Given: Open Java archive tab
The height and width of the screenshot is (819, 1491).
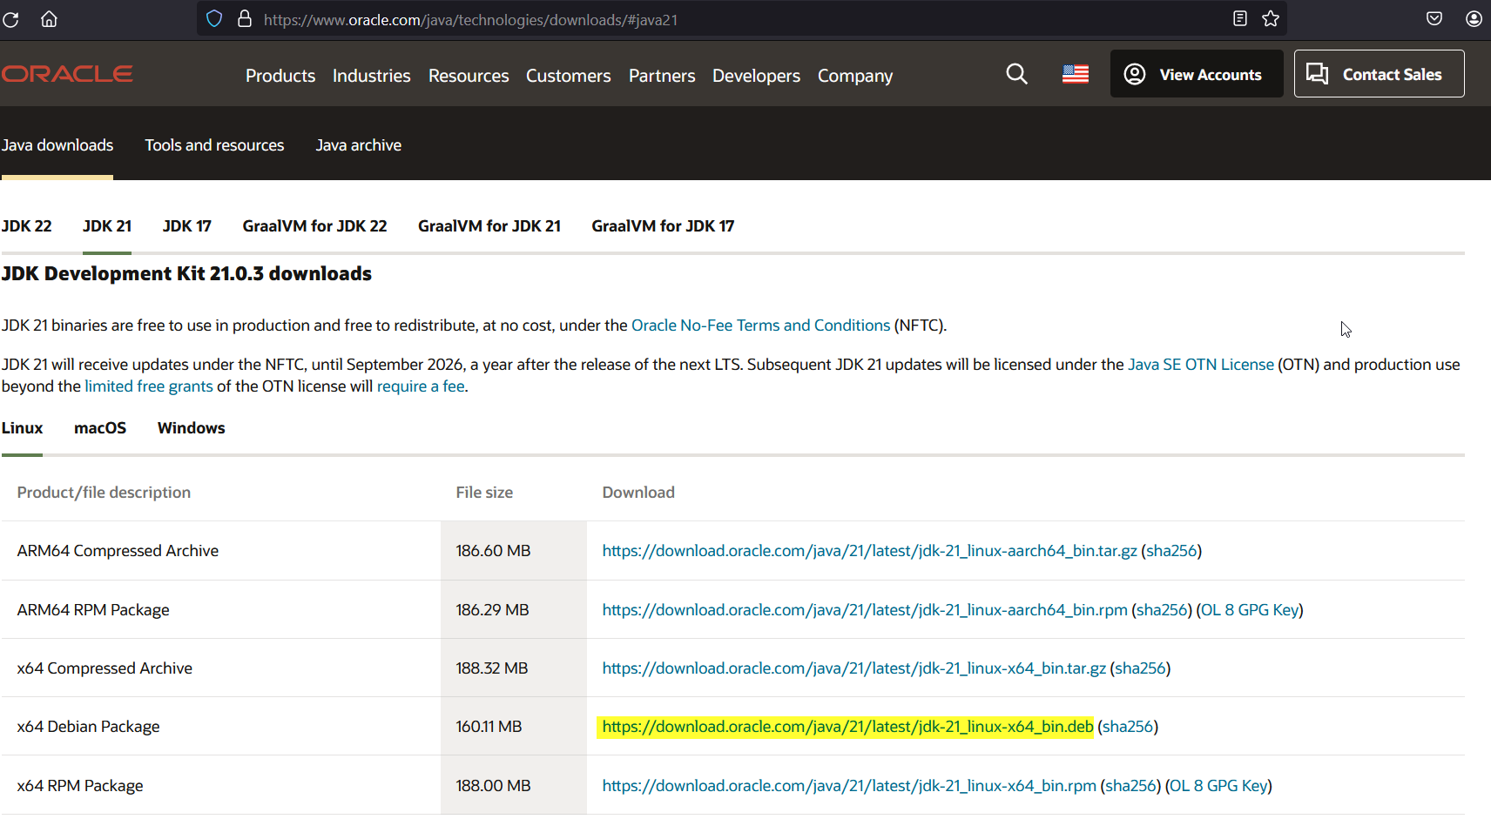Looking at the screenshot, I should [x=359, y=145].
